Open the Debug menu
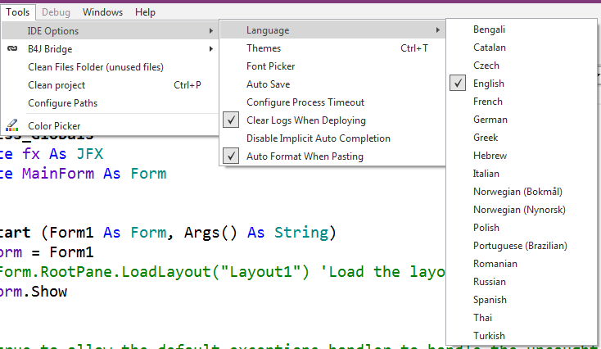The width and height of the screenshot is (601, 349). tap(56, 12)
